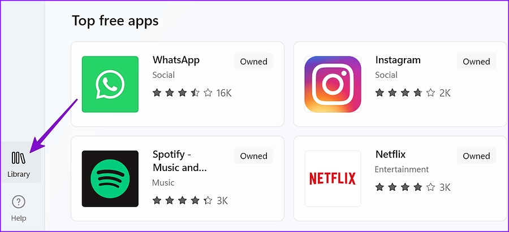Click Spotify's star rating with 3K reviews
Screen dimensions: 509x232
(x=190, y=200)
